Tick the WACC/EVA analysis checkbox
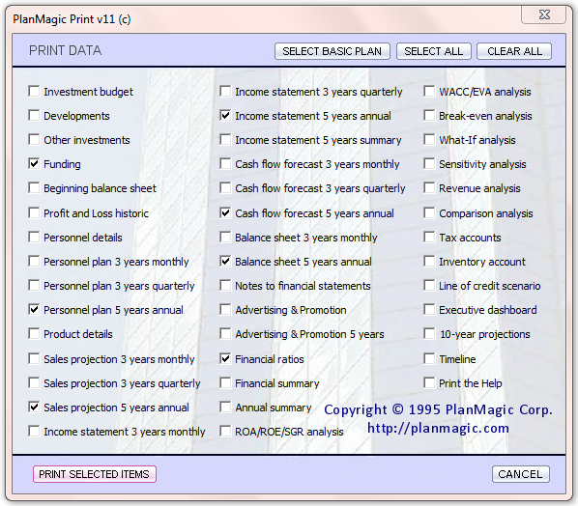This screenshot has height=506, width=578. [x=429, y=91]
